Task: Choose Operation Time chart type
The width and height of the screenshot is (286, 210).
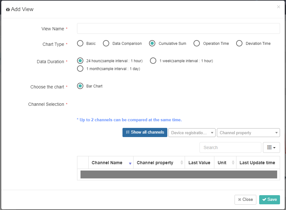Action: (197, 44)
